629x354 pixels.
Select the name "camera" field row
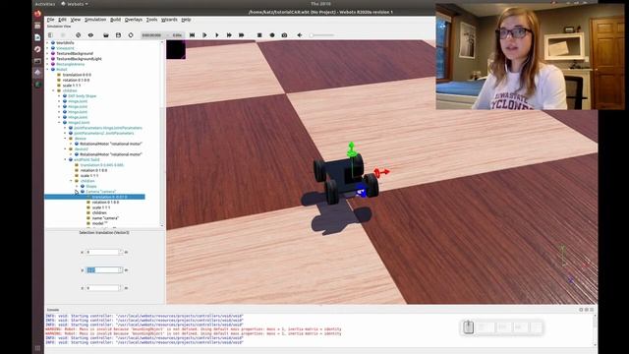click(x=105, y=218)
